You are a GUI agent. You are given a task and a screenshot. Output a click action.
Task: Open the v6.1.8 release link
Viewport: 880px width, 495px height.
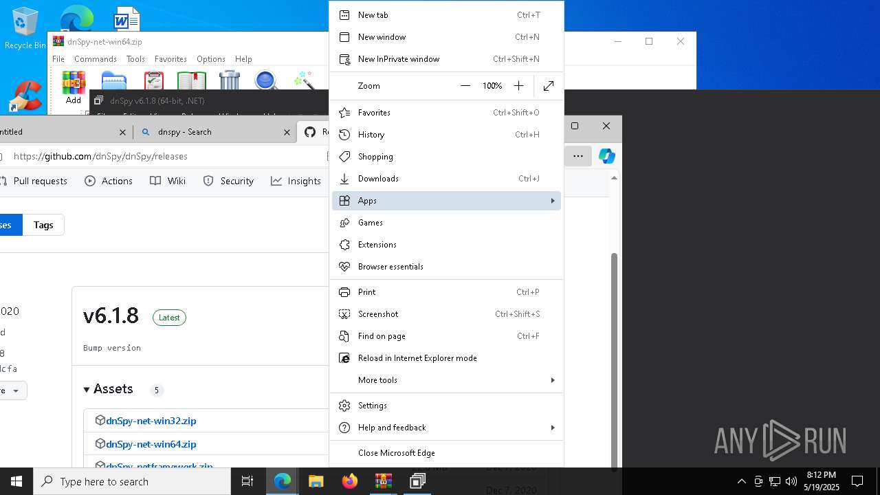point(111,315)
